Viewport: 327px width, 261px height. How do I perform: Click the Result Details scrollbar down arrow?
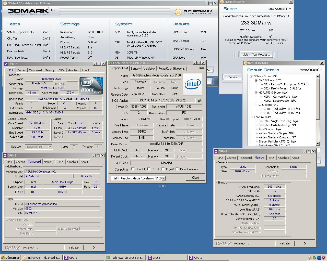point(318,144)
